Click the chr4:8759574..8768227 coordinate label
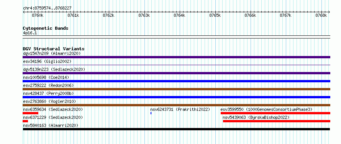The height and width of the screenshot is (144, 341). coord(47,8)
